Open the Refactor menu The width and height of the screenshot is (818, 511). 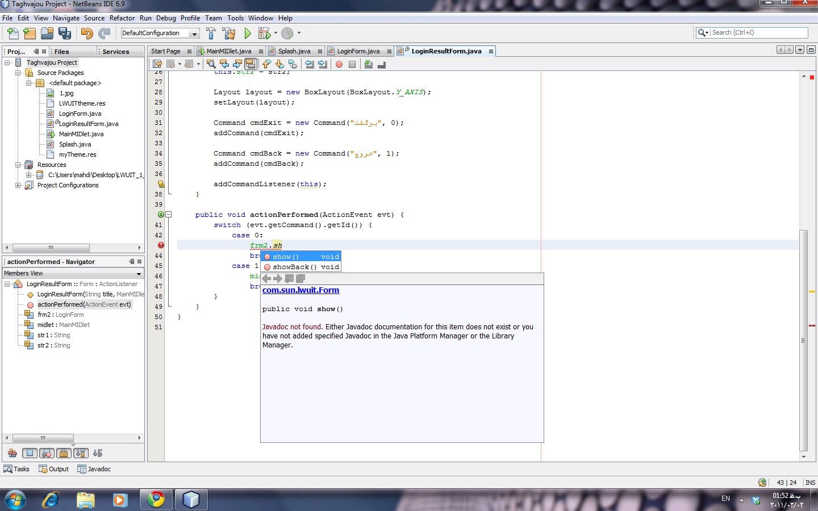122,18
